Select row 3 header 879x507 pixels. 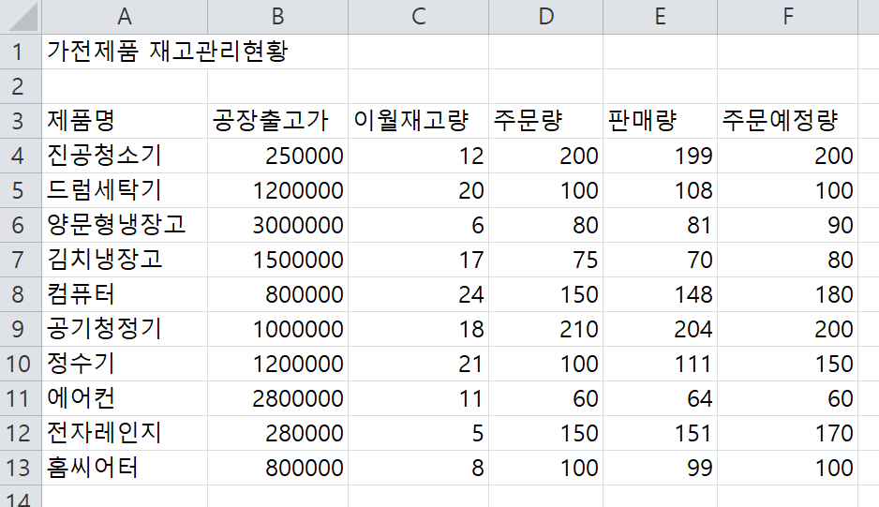[21, 121]
